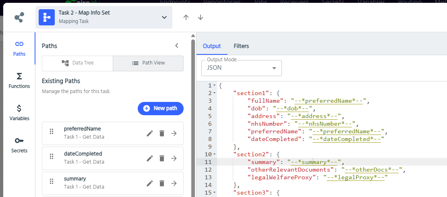The width and height of the screenshot is (447, 197).
Task: Open the Output Mode JSON dropdown
Action: pos(242,68)
